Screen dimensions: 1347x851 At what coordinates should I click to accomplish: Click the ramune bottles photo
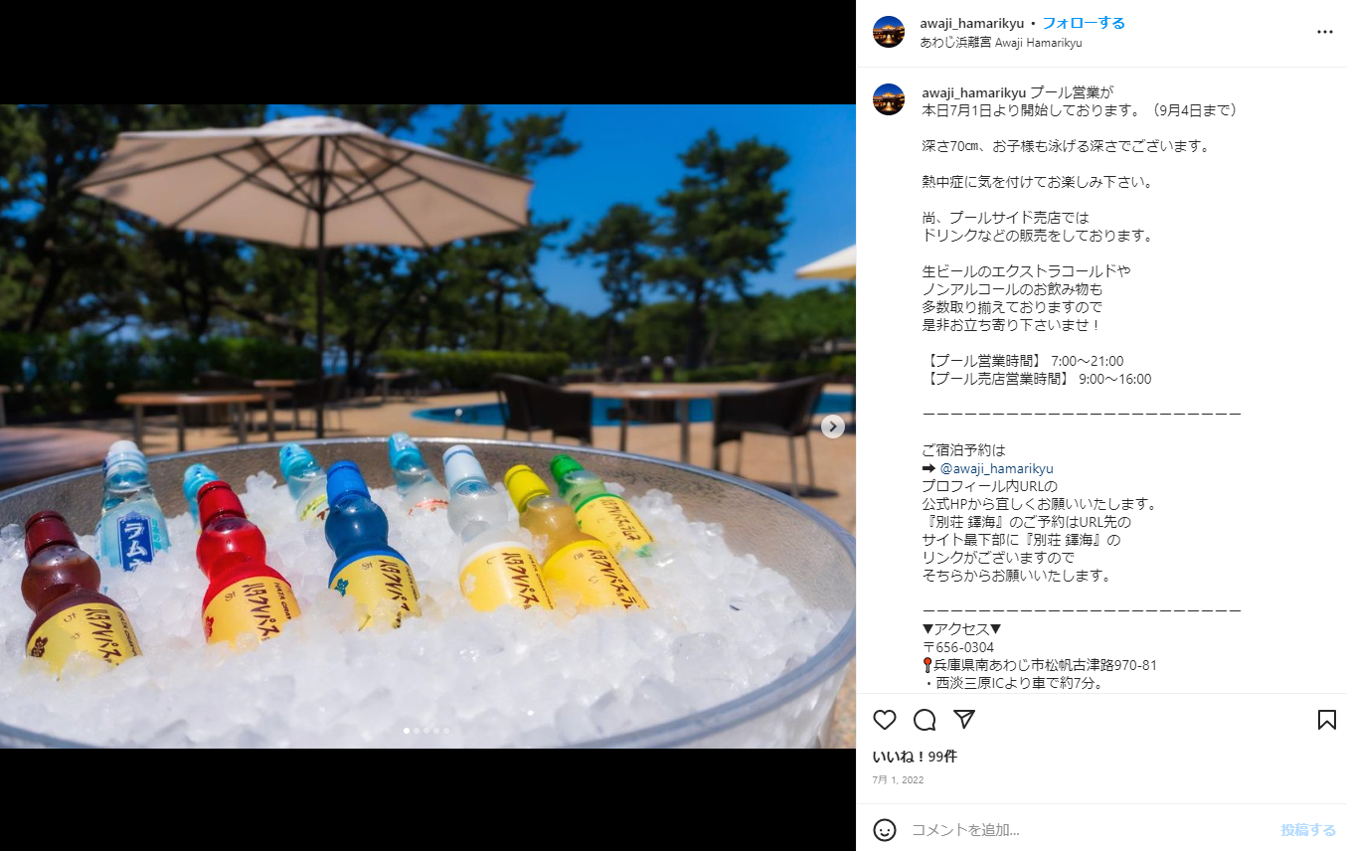click(x=427, y=425)
